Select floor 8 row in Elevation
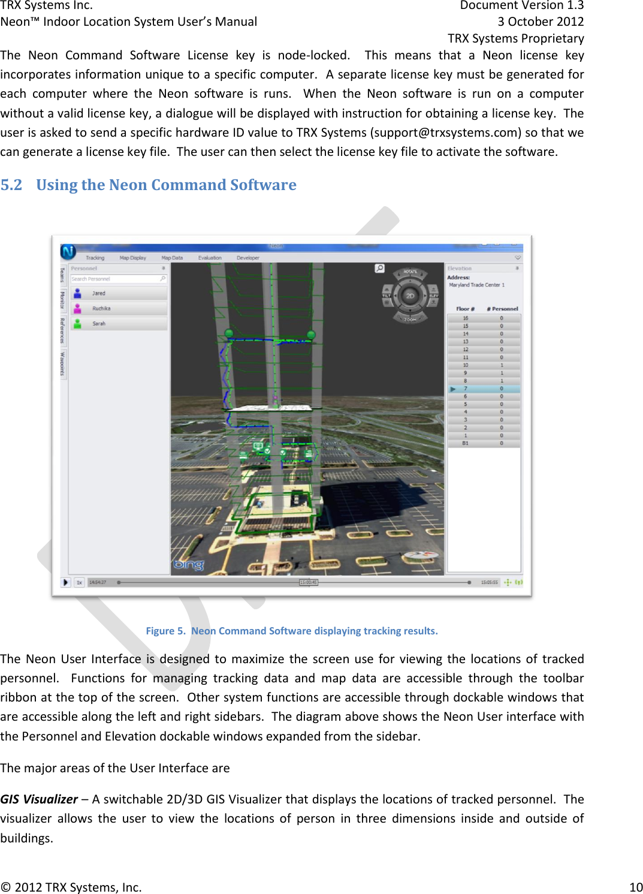The image size is (643, 894). pos(484,381)
